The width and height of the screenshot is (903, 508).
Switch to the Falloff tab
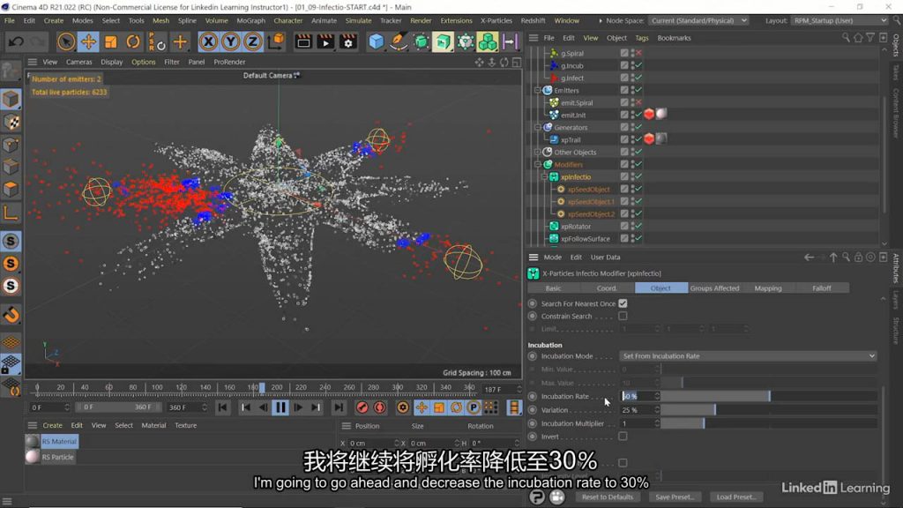[x=821, y=288]
